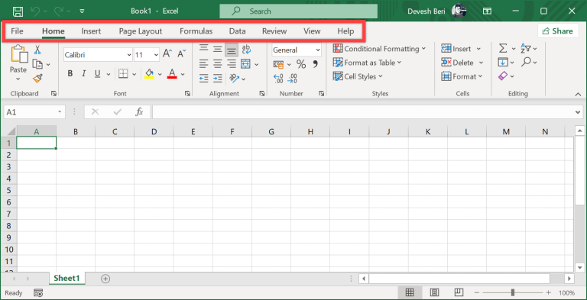
Task: Switch to the Insert tab
Action: 91,31
